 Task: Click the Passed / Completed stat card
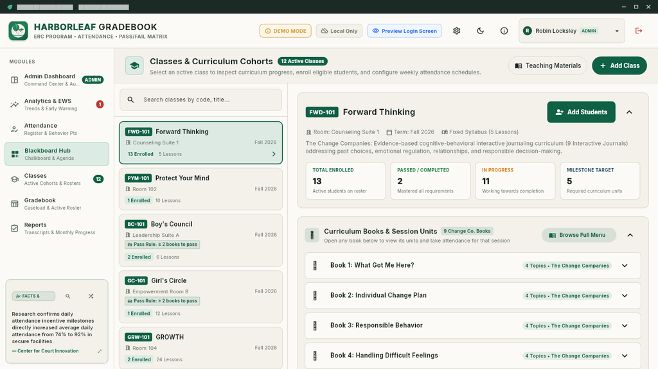tap(431, 181)
